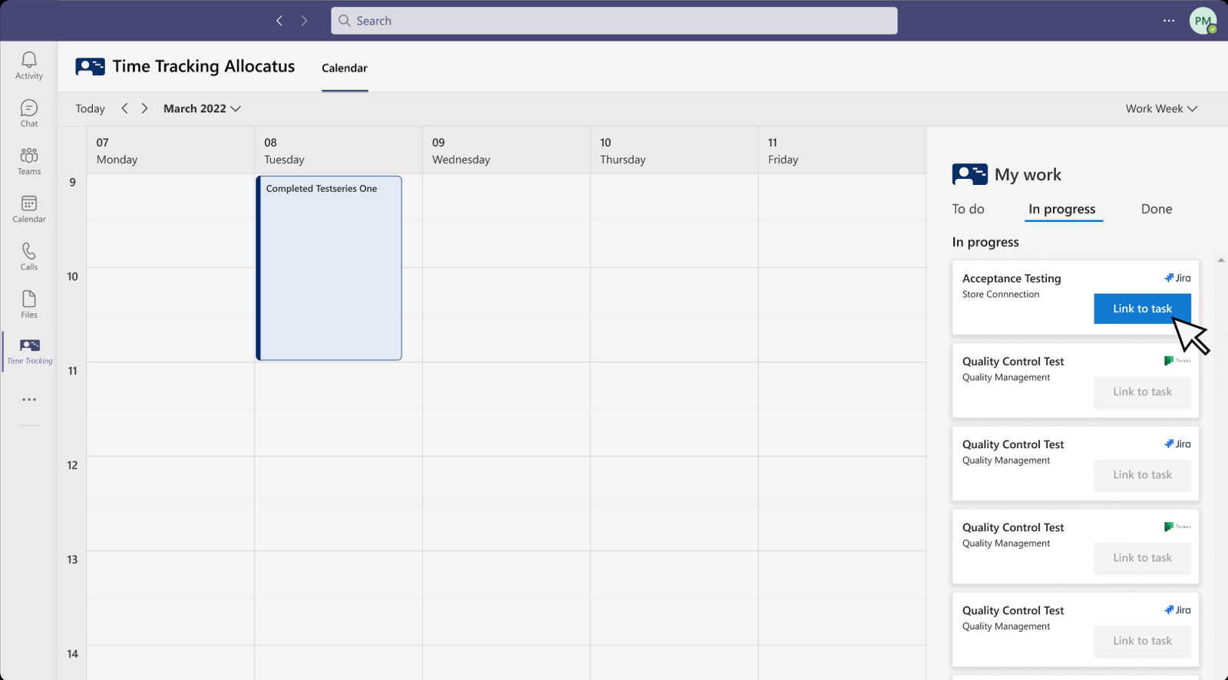Click the 12 hour label

(x=72, y=465)
